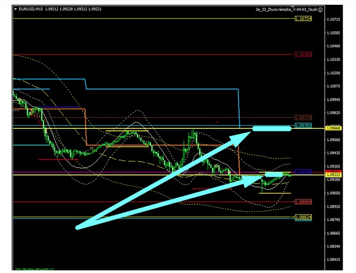Select the upper thick cyan target bar
Viewport: 356px width, 273px height.
tap(272, 128)
